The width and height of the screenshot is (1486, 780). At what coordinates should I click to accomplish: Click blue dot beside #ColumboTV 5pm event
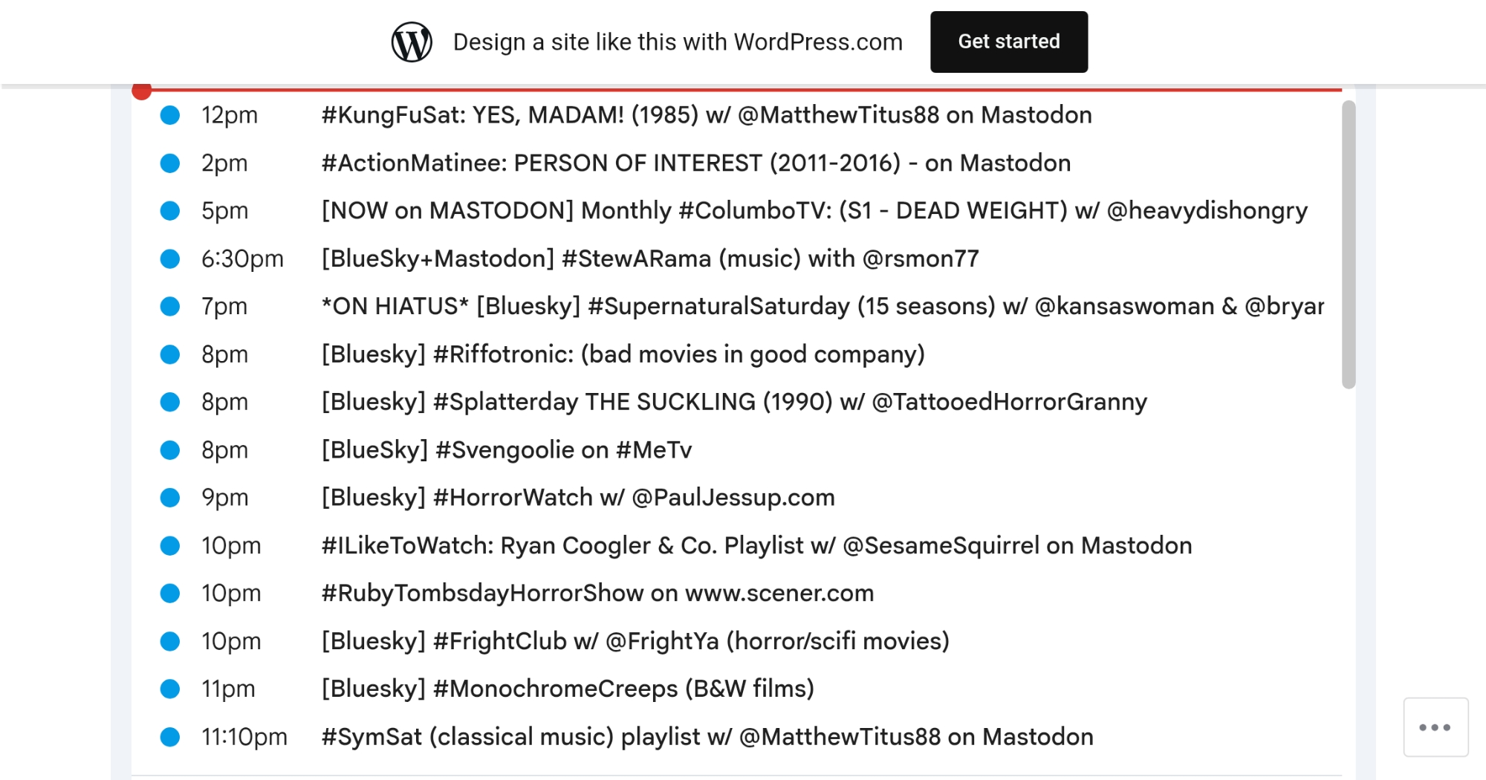(170, 211)
